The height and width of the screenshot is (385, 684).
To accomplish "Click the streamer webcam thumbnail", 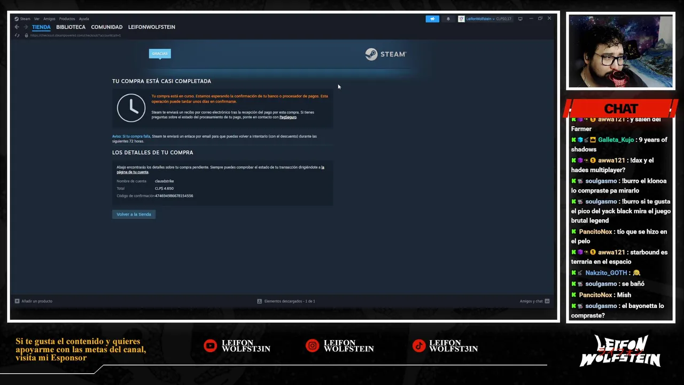I will [620, 51].
